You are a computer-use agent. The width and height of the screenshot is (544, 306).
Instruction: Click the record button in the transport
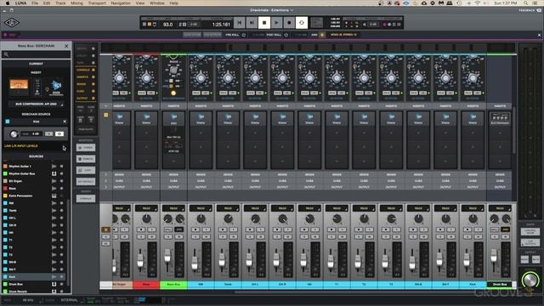click(x=289, y=23)
